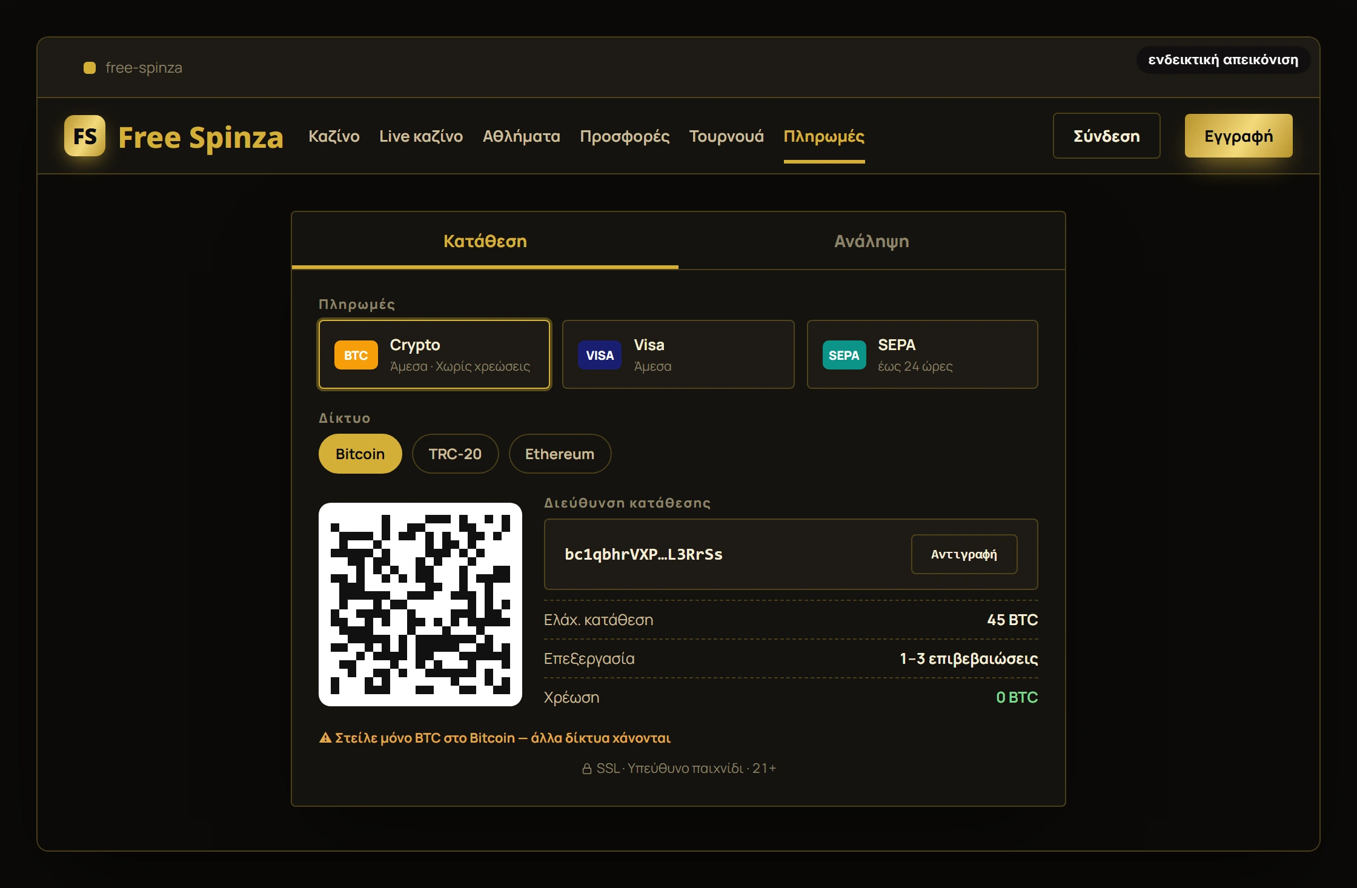Image resolution: width=1357 pixels, height=888 pixels.
Task: Click the teal SEPA badge icon
Action: (x=844, y=355)
